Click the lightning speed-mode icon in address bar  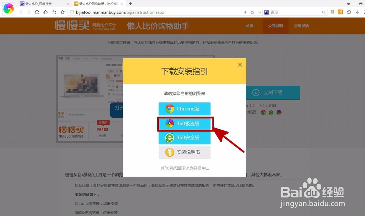tap(245, 12)
